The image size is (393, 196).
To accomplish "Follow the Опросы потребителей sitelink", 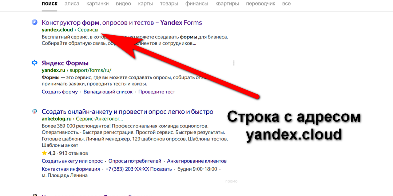I will [135, 161].
